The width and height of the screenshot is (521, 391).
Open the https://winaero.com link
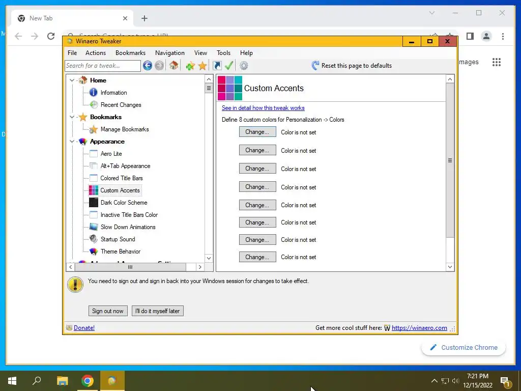click(x=419, y=328)
